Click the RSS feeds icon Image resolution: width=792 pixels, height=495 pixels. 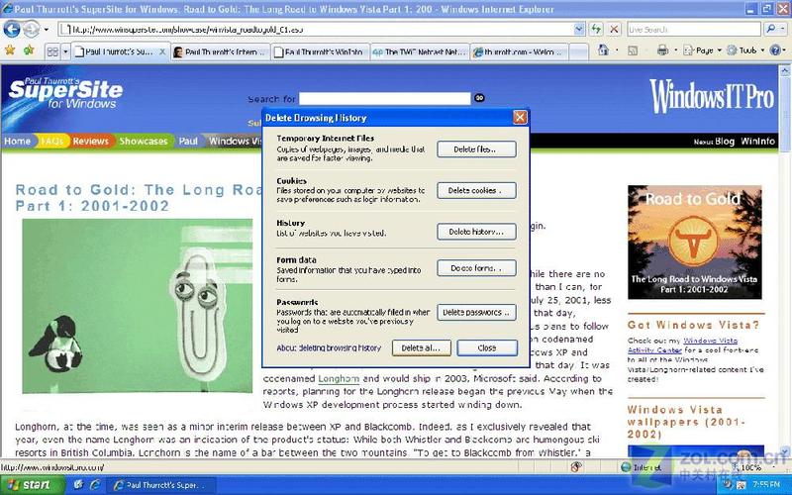click(x=633, y=50)
